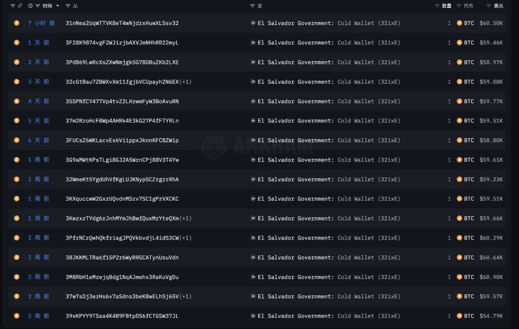Click the clock icon in header
Image resolution: width=519 pixels, height=329 pixels.
30,6
